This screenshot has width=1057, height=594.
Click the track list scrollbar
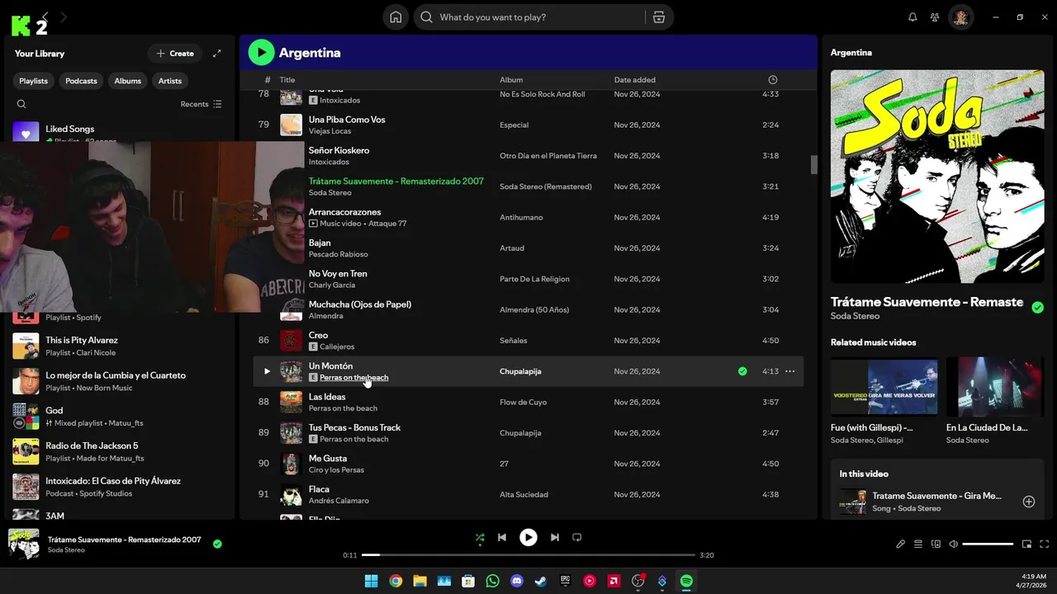coord(813,165)
